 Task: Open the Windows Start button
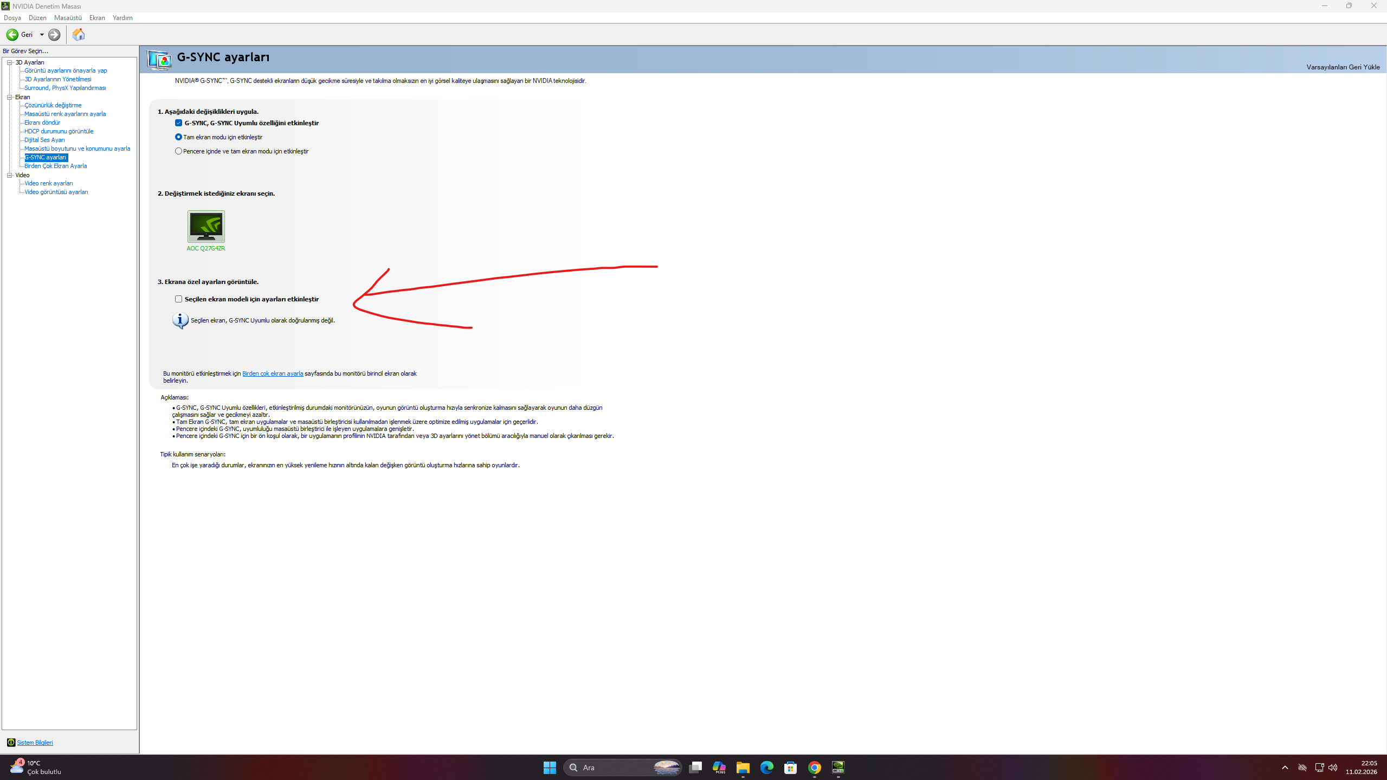(550, 768)
